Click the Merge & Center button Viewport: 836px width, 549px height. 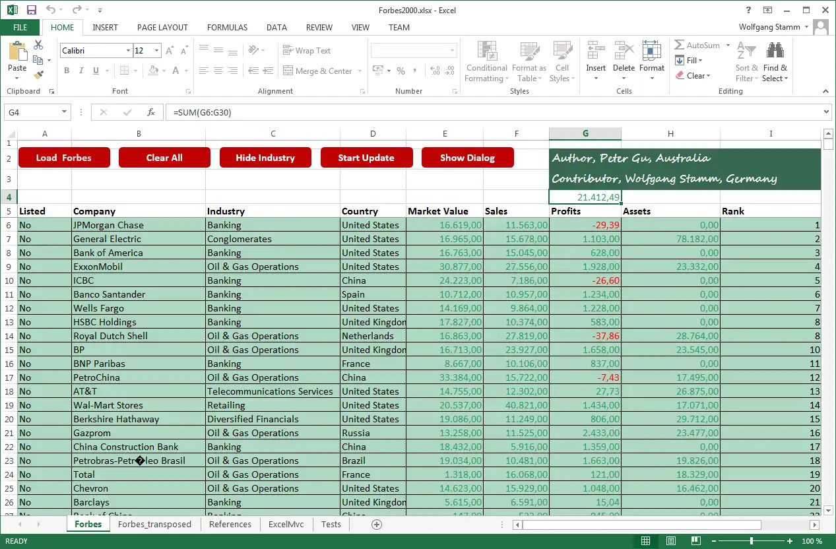(317, 71)
